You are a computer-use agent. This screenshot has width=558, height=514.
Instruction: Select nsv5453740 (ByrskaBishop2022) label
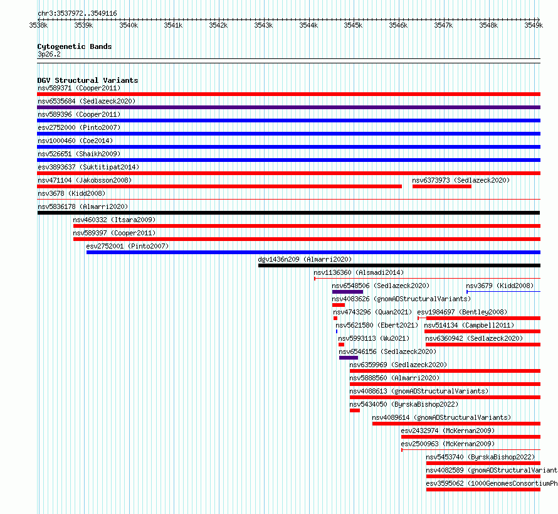pos(480,457)
